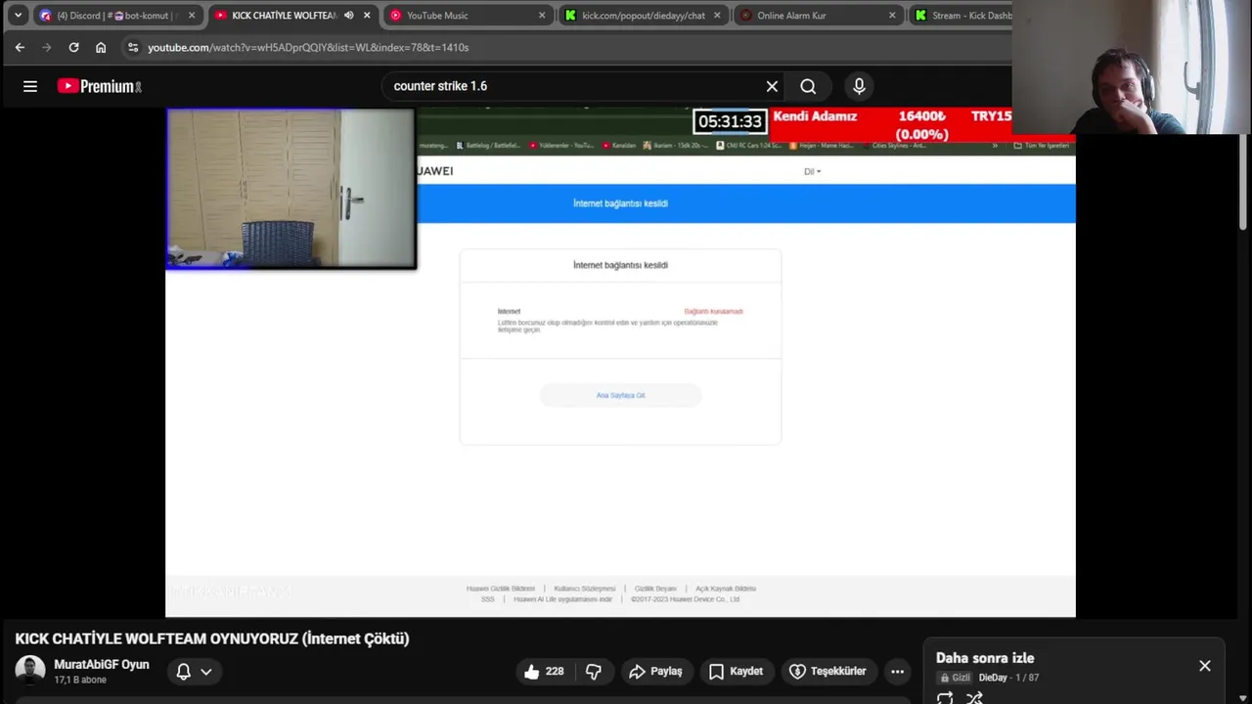Image resolution: width=1252 pixels, height=704 pixels.
Task: Switch to Online Alarm Kur tab
Action: [819, 16]
